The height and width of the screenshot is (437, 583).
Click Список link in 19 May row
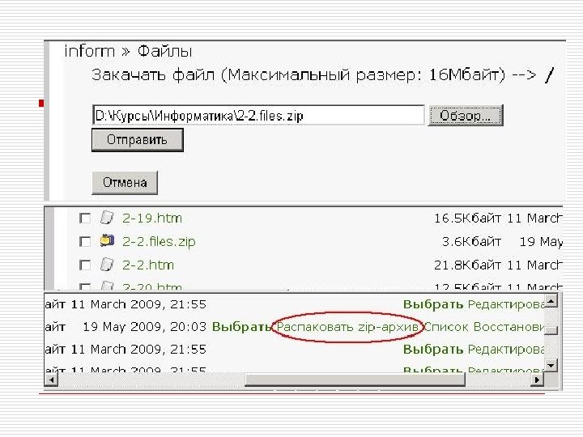(x=446, y=327)
